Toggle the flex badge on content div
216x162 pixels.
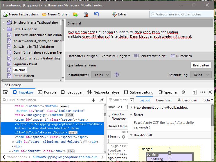[x=71, y=151]
